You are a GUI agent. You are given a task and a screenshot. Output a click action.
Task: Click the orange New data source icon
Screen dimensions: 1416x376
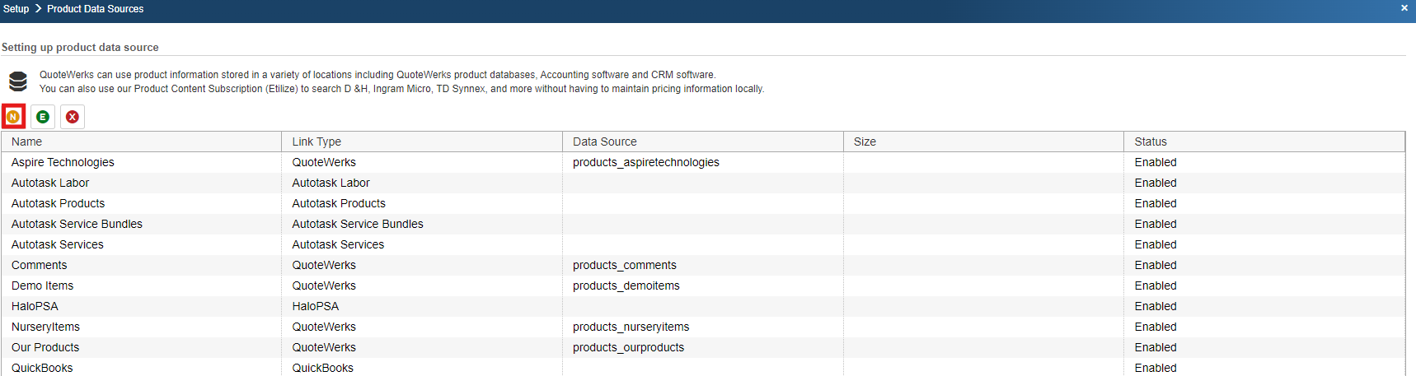pyautogui.click(x=13, y=117)
